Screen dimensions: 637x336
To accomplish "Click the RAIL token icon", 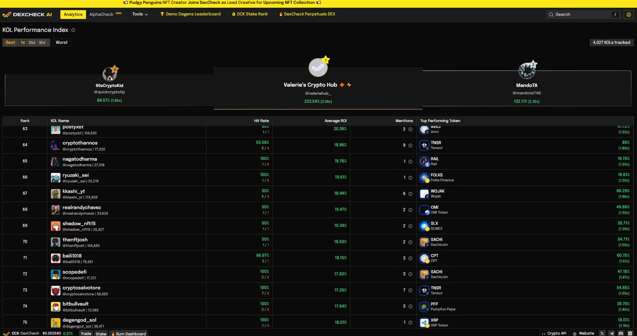I will click(424, 162).
